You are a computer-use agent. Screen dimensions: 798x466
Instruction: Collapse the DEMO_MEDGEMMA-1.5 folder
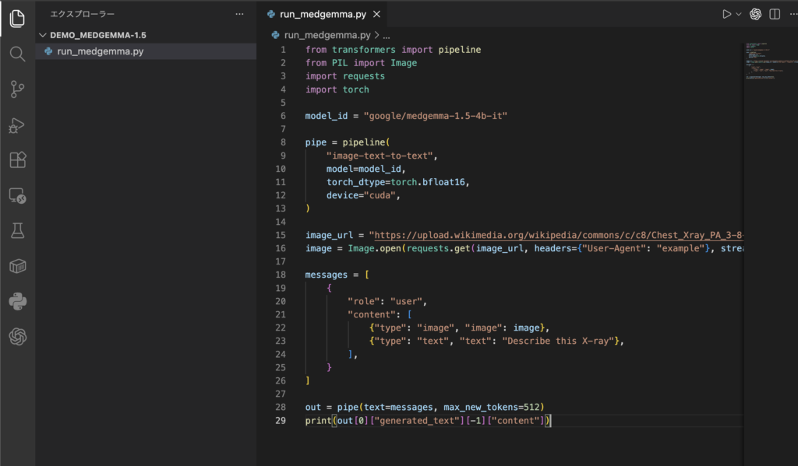coord(42,35)
